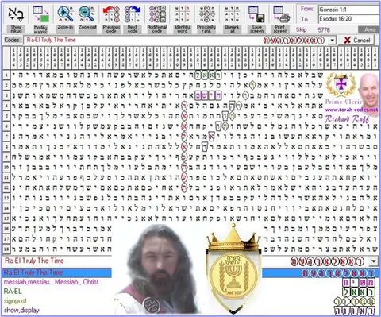Click the From field Genesis 1:1
Image resolution: width=381 pixels, height=317 pixels.
coord(348,10)
